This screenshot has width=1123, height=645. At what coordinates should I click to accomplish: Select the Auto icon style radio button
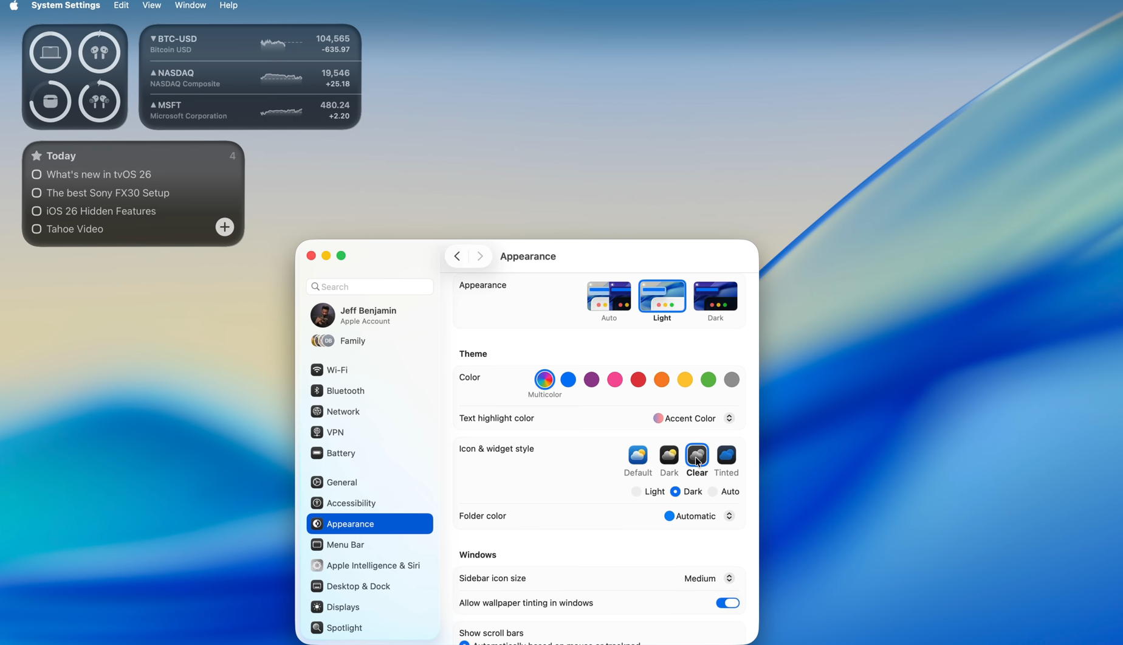coord(713,491)
